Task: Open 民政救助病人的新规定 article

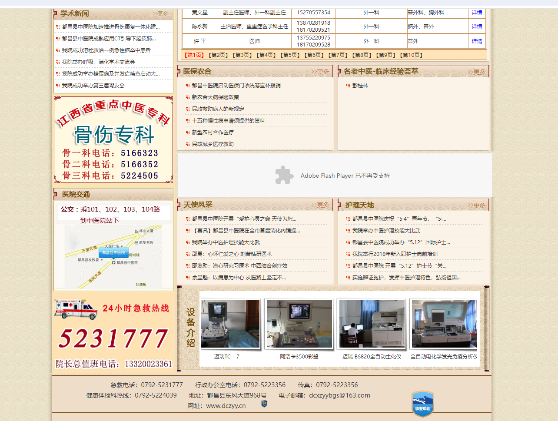Action: (x=218, y=109)
